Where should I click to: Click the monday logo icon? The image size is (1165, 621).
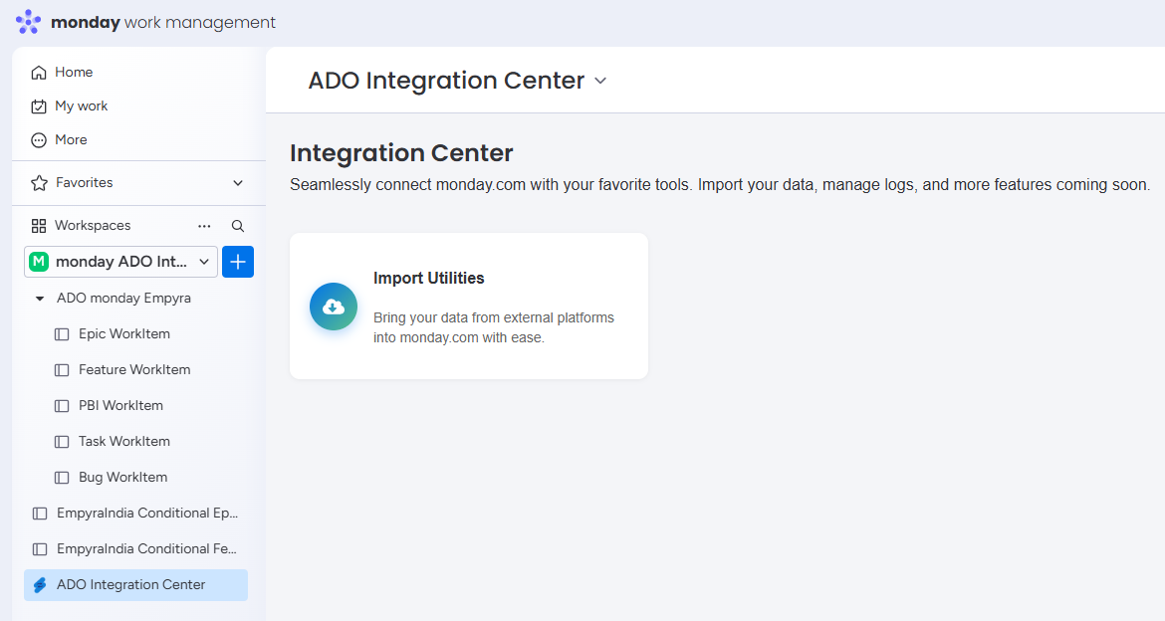tap(28, 22)
